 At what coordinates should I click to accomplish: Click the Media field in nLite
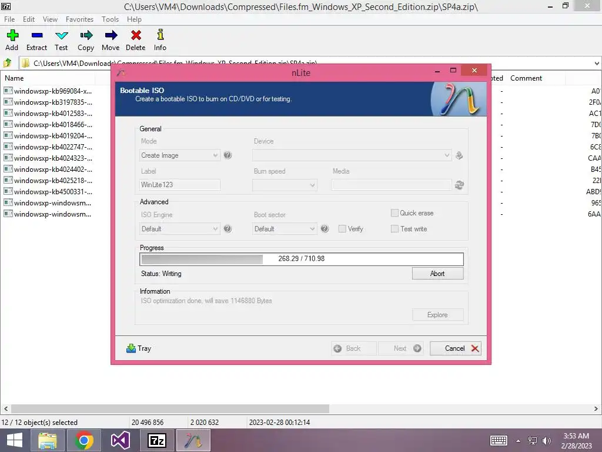click(391, 185)
